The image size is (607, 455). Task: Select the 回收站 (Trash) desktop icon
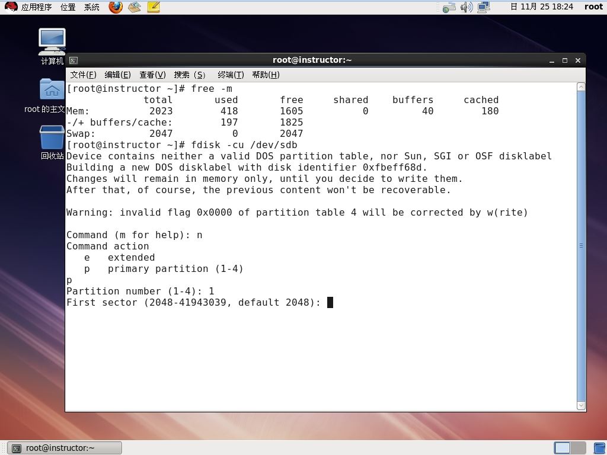(52, 142)
